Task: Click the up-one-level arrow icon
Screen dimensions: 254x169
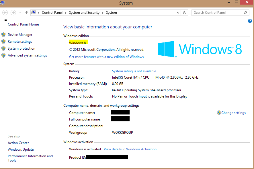Action: pos(26,12)
